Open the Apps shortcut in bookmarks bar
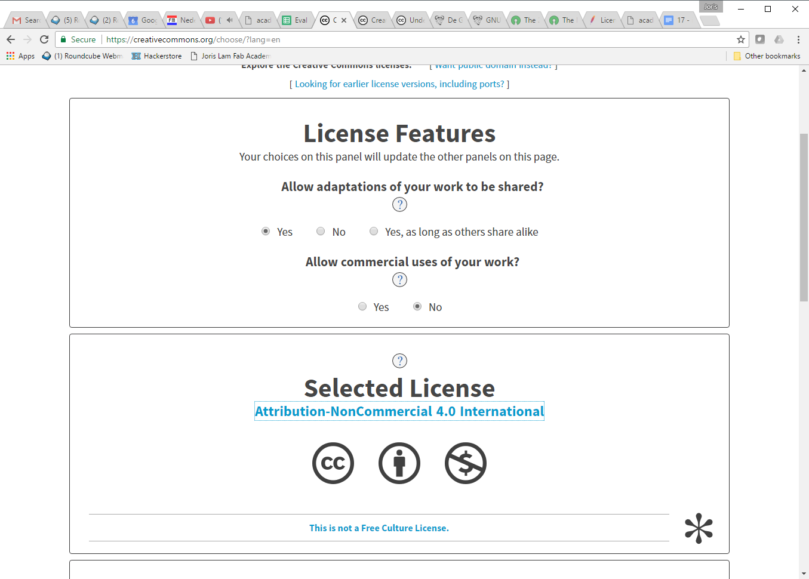 click(20, 56)
